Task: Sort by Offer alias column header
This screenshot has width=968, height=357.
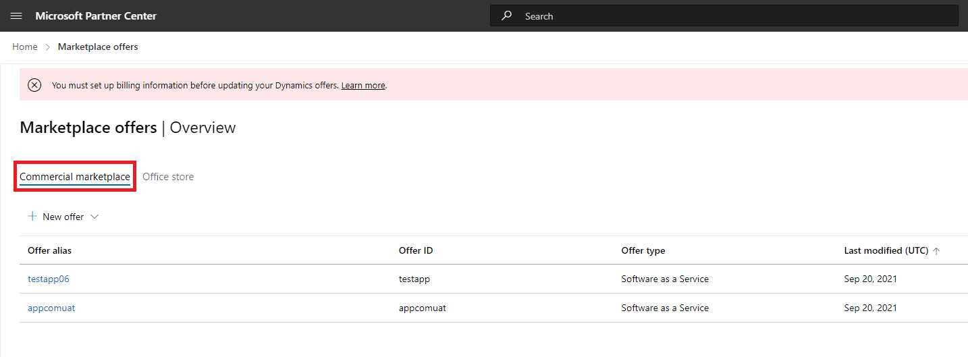Action: pyautogui.click(x=49, y=250)
